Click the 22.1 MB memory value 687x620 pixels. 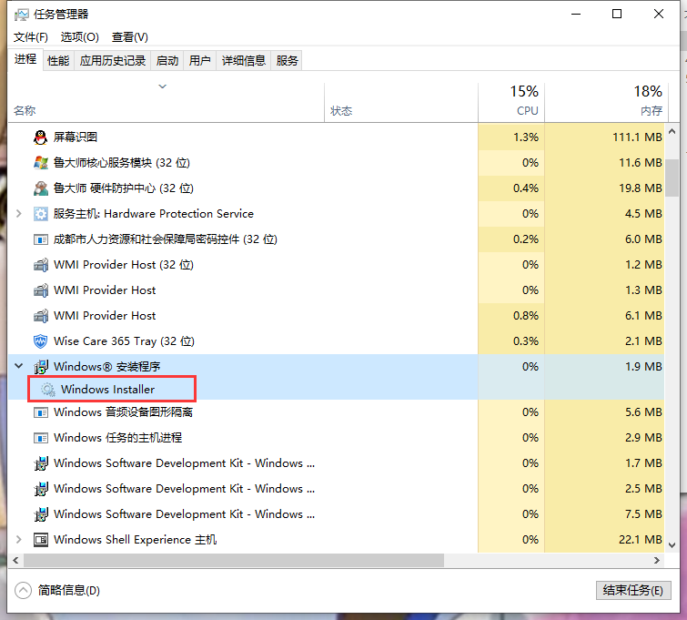(640, 540)
